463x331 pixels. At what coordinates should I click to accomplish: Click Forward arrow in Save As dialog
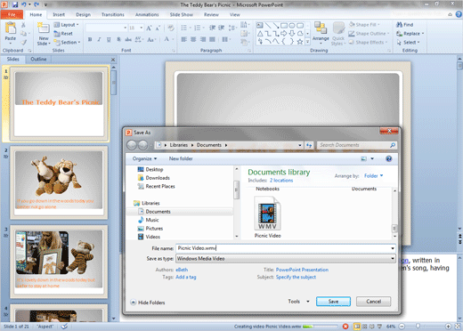click(x=142, y=145)
